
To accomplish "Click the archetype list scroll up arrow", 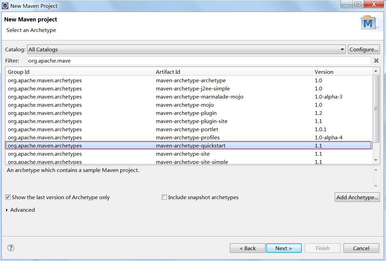I will [x=376, y=71].
